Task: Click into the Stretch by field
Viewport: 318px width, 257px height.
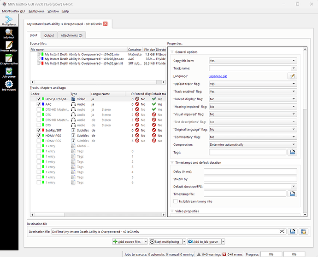Action: click(x=250, y=179)
